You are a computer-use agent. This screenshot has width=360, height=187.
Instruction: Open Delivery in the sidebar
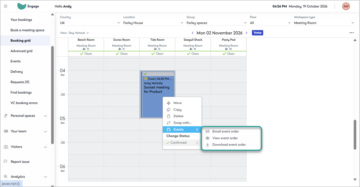17,72
